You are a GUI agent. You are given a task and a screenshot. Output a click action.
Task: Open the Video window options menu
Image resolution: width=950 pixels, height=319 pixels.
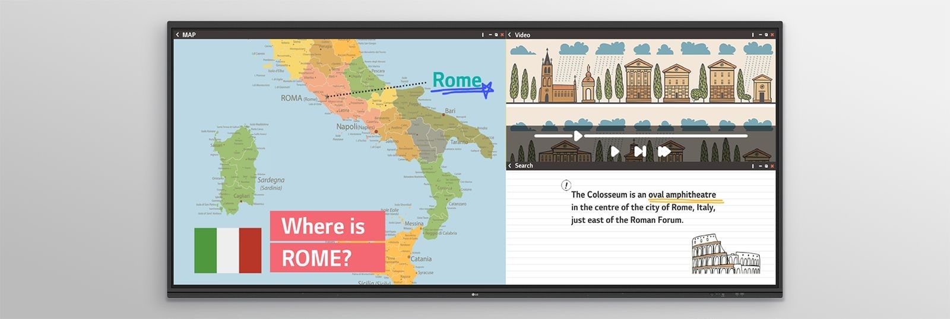pos(753,35)
